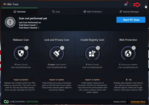Click 'Last Scan Performed on:' label

coord(30,23)
